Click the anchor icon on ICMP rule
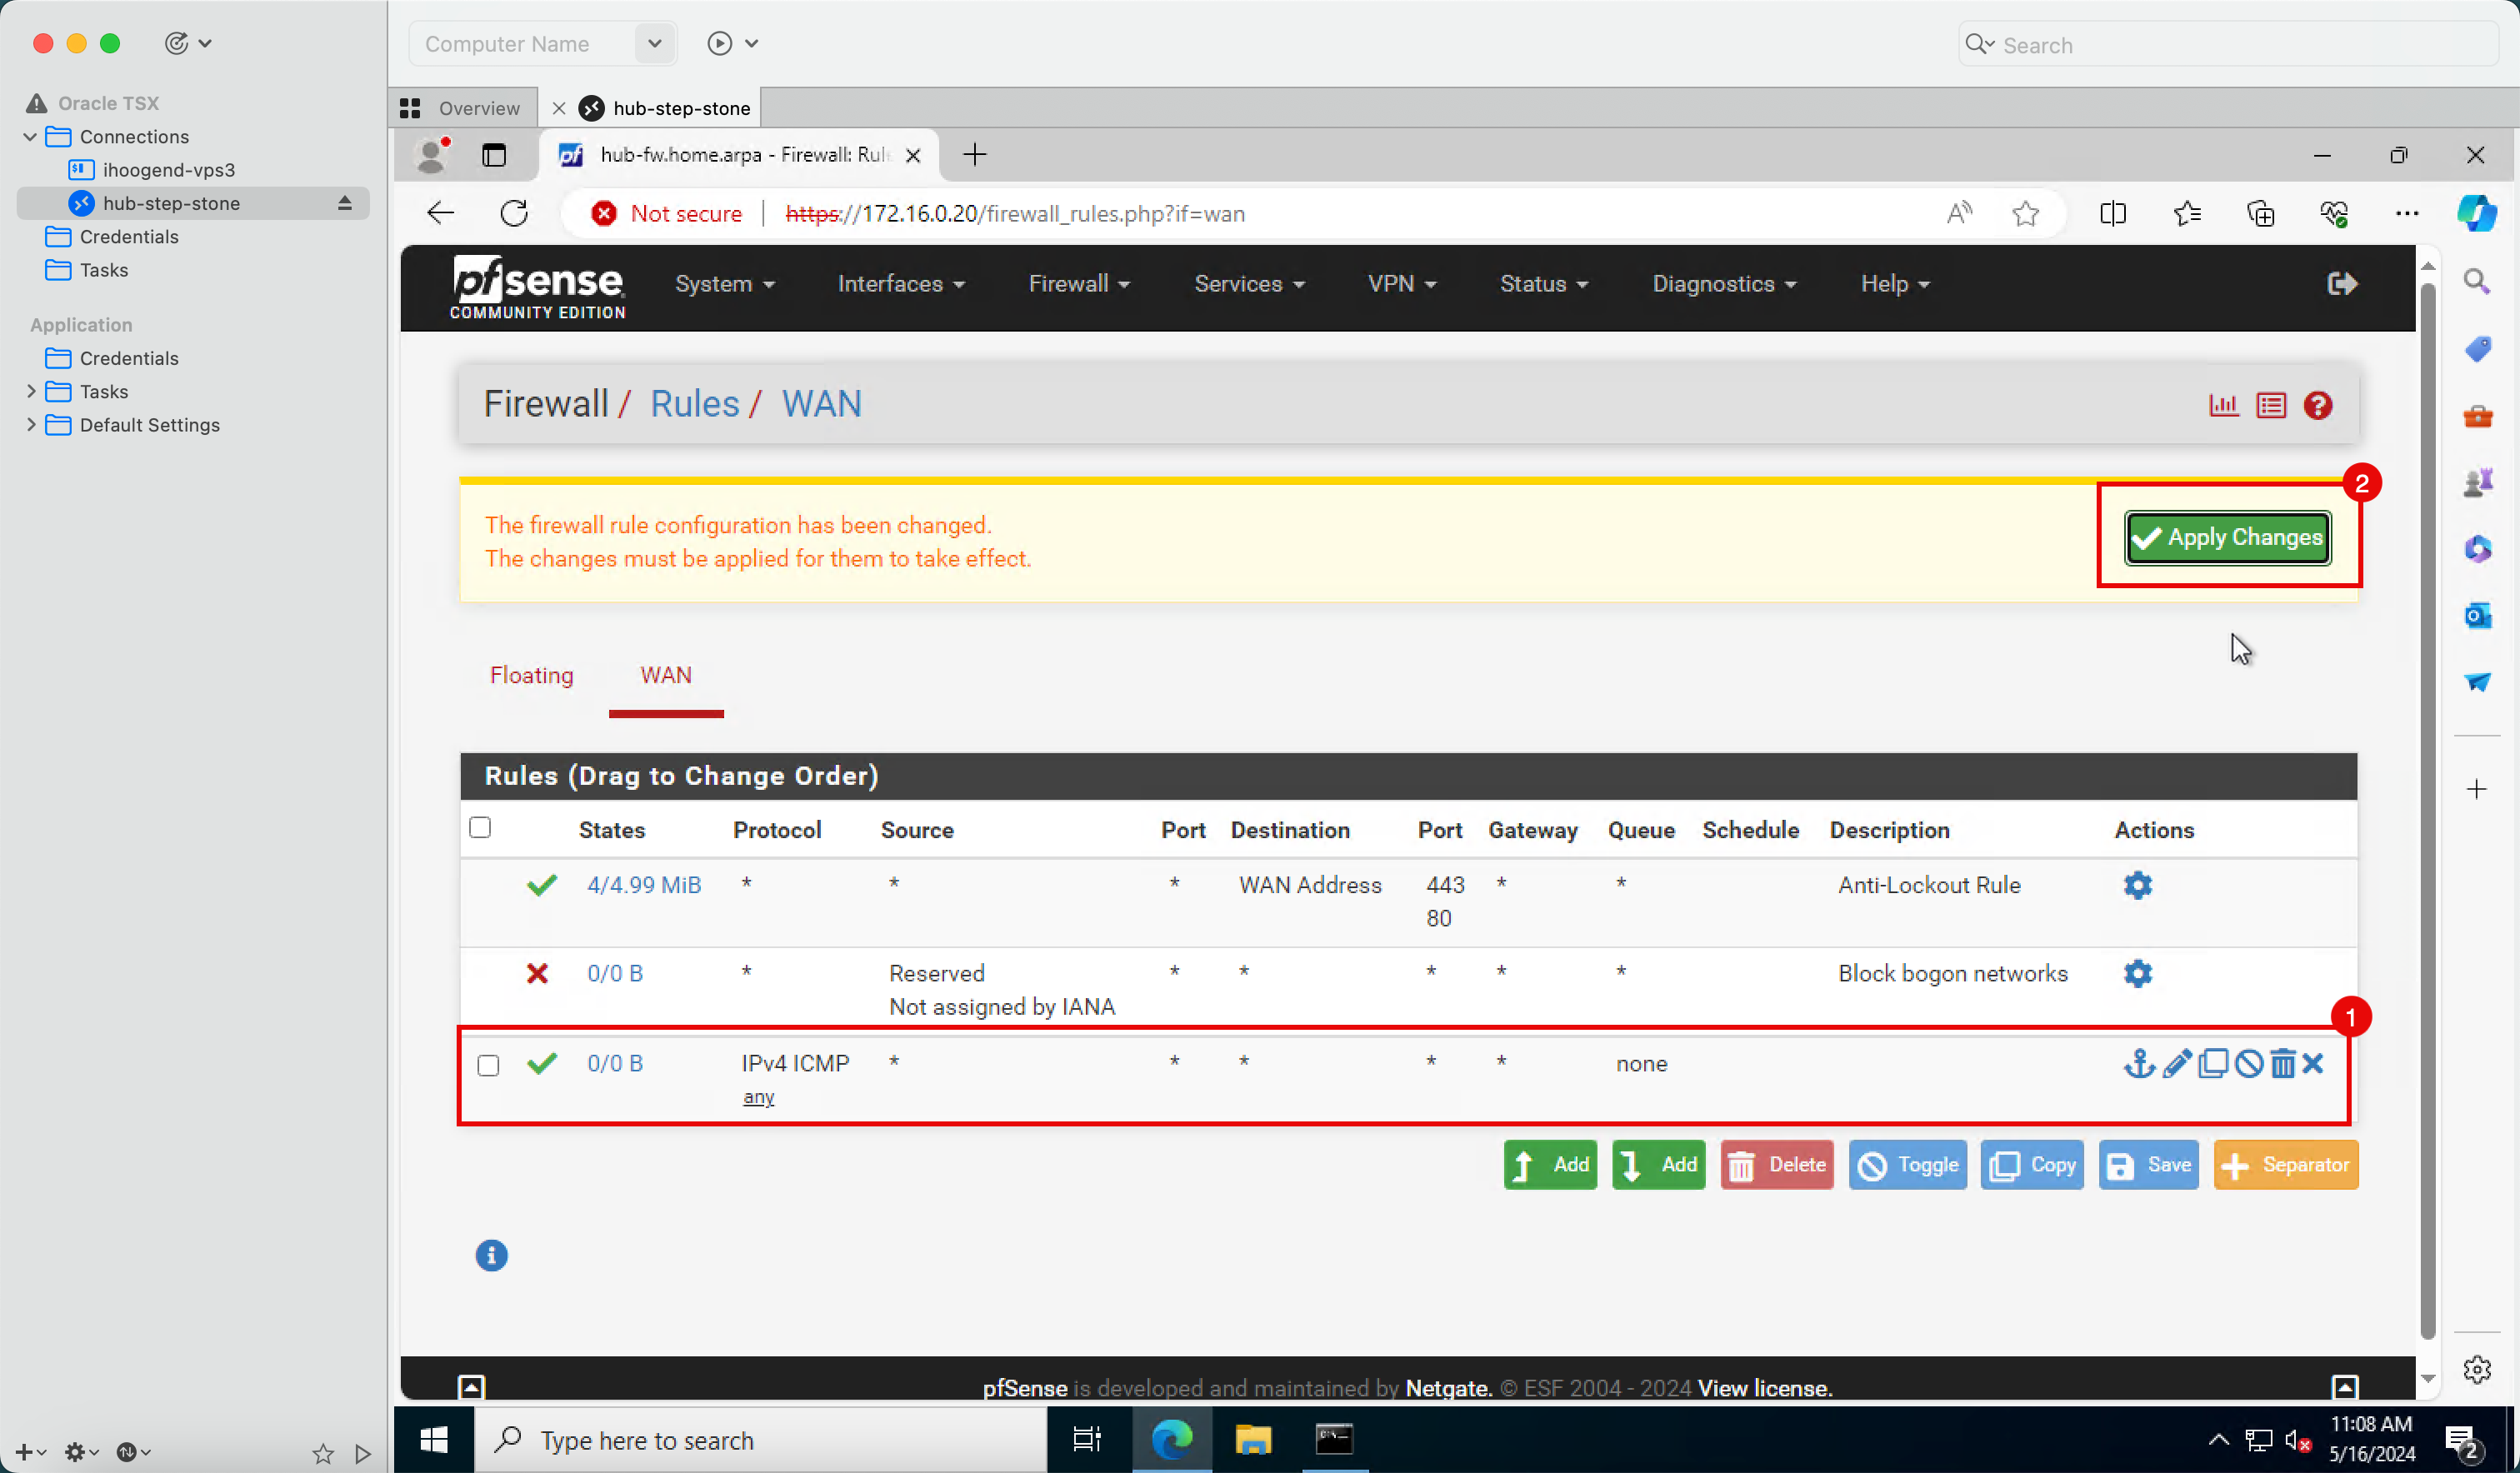The width and height of the screenshot is (2520, 1473). 2138,1063
